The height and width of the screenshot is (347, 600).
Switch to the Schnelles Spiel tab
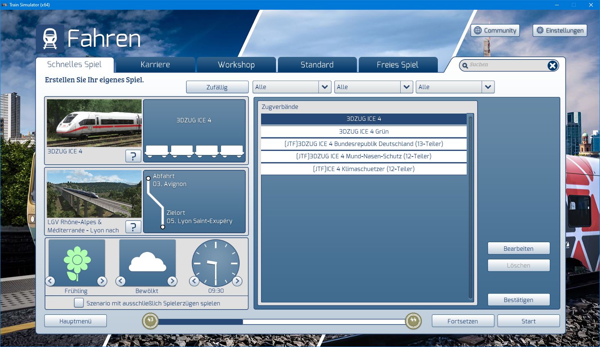click(x=75, y=64)
